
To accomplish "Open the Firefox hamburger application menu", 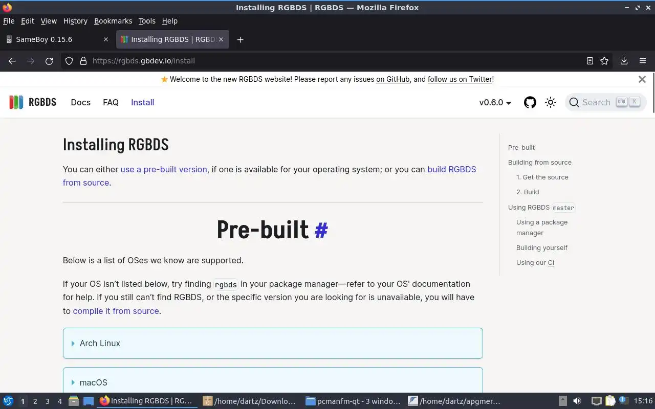I will click(643, 61).
